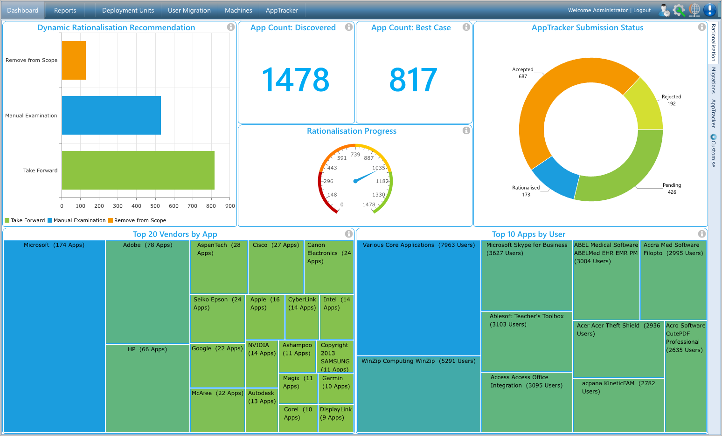Open the Dashboard tab
The width and height of the screenshot is (722, 436).
point(23,10)
